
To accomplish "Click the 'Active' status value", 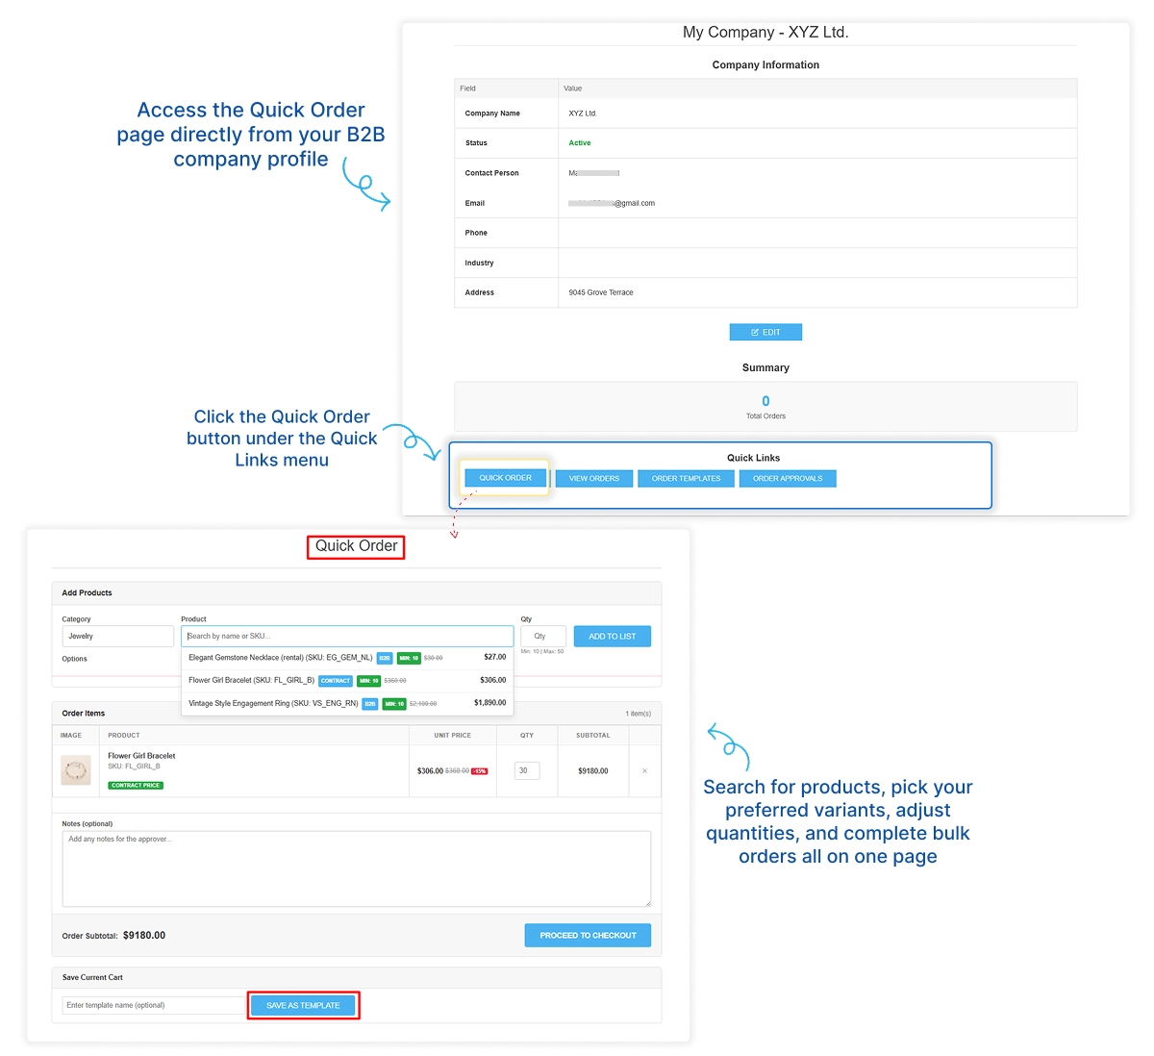I will tap(580, 142).
